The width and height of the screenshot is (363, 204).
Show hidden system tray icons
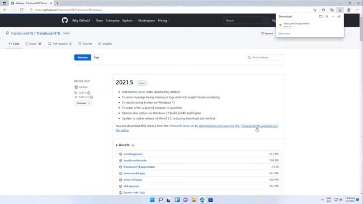pos(322,200)
